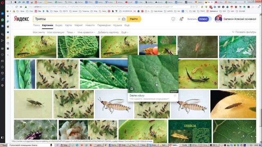Expand the Мне нравится dropdown
The height and width of the screenshot is (147, 262).
tap(86, 32)
